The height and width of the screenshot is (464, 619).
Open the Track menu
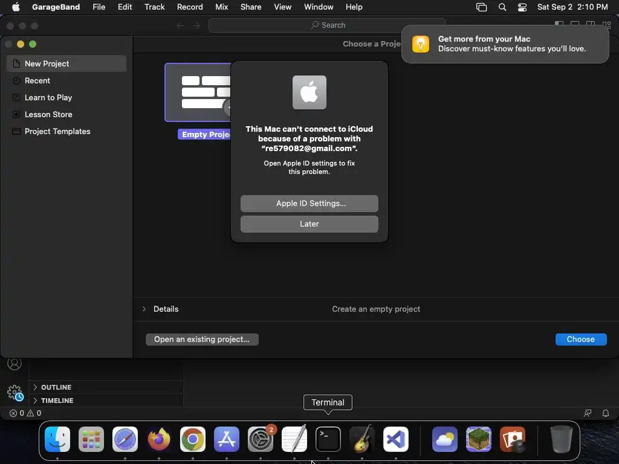coord(154,7)
